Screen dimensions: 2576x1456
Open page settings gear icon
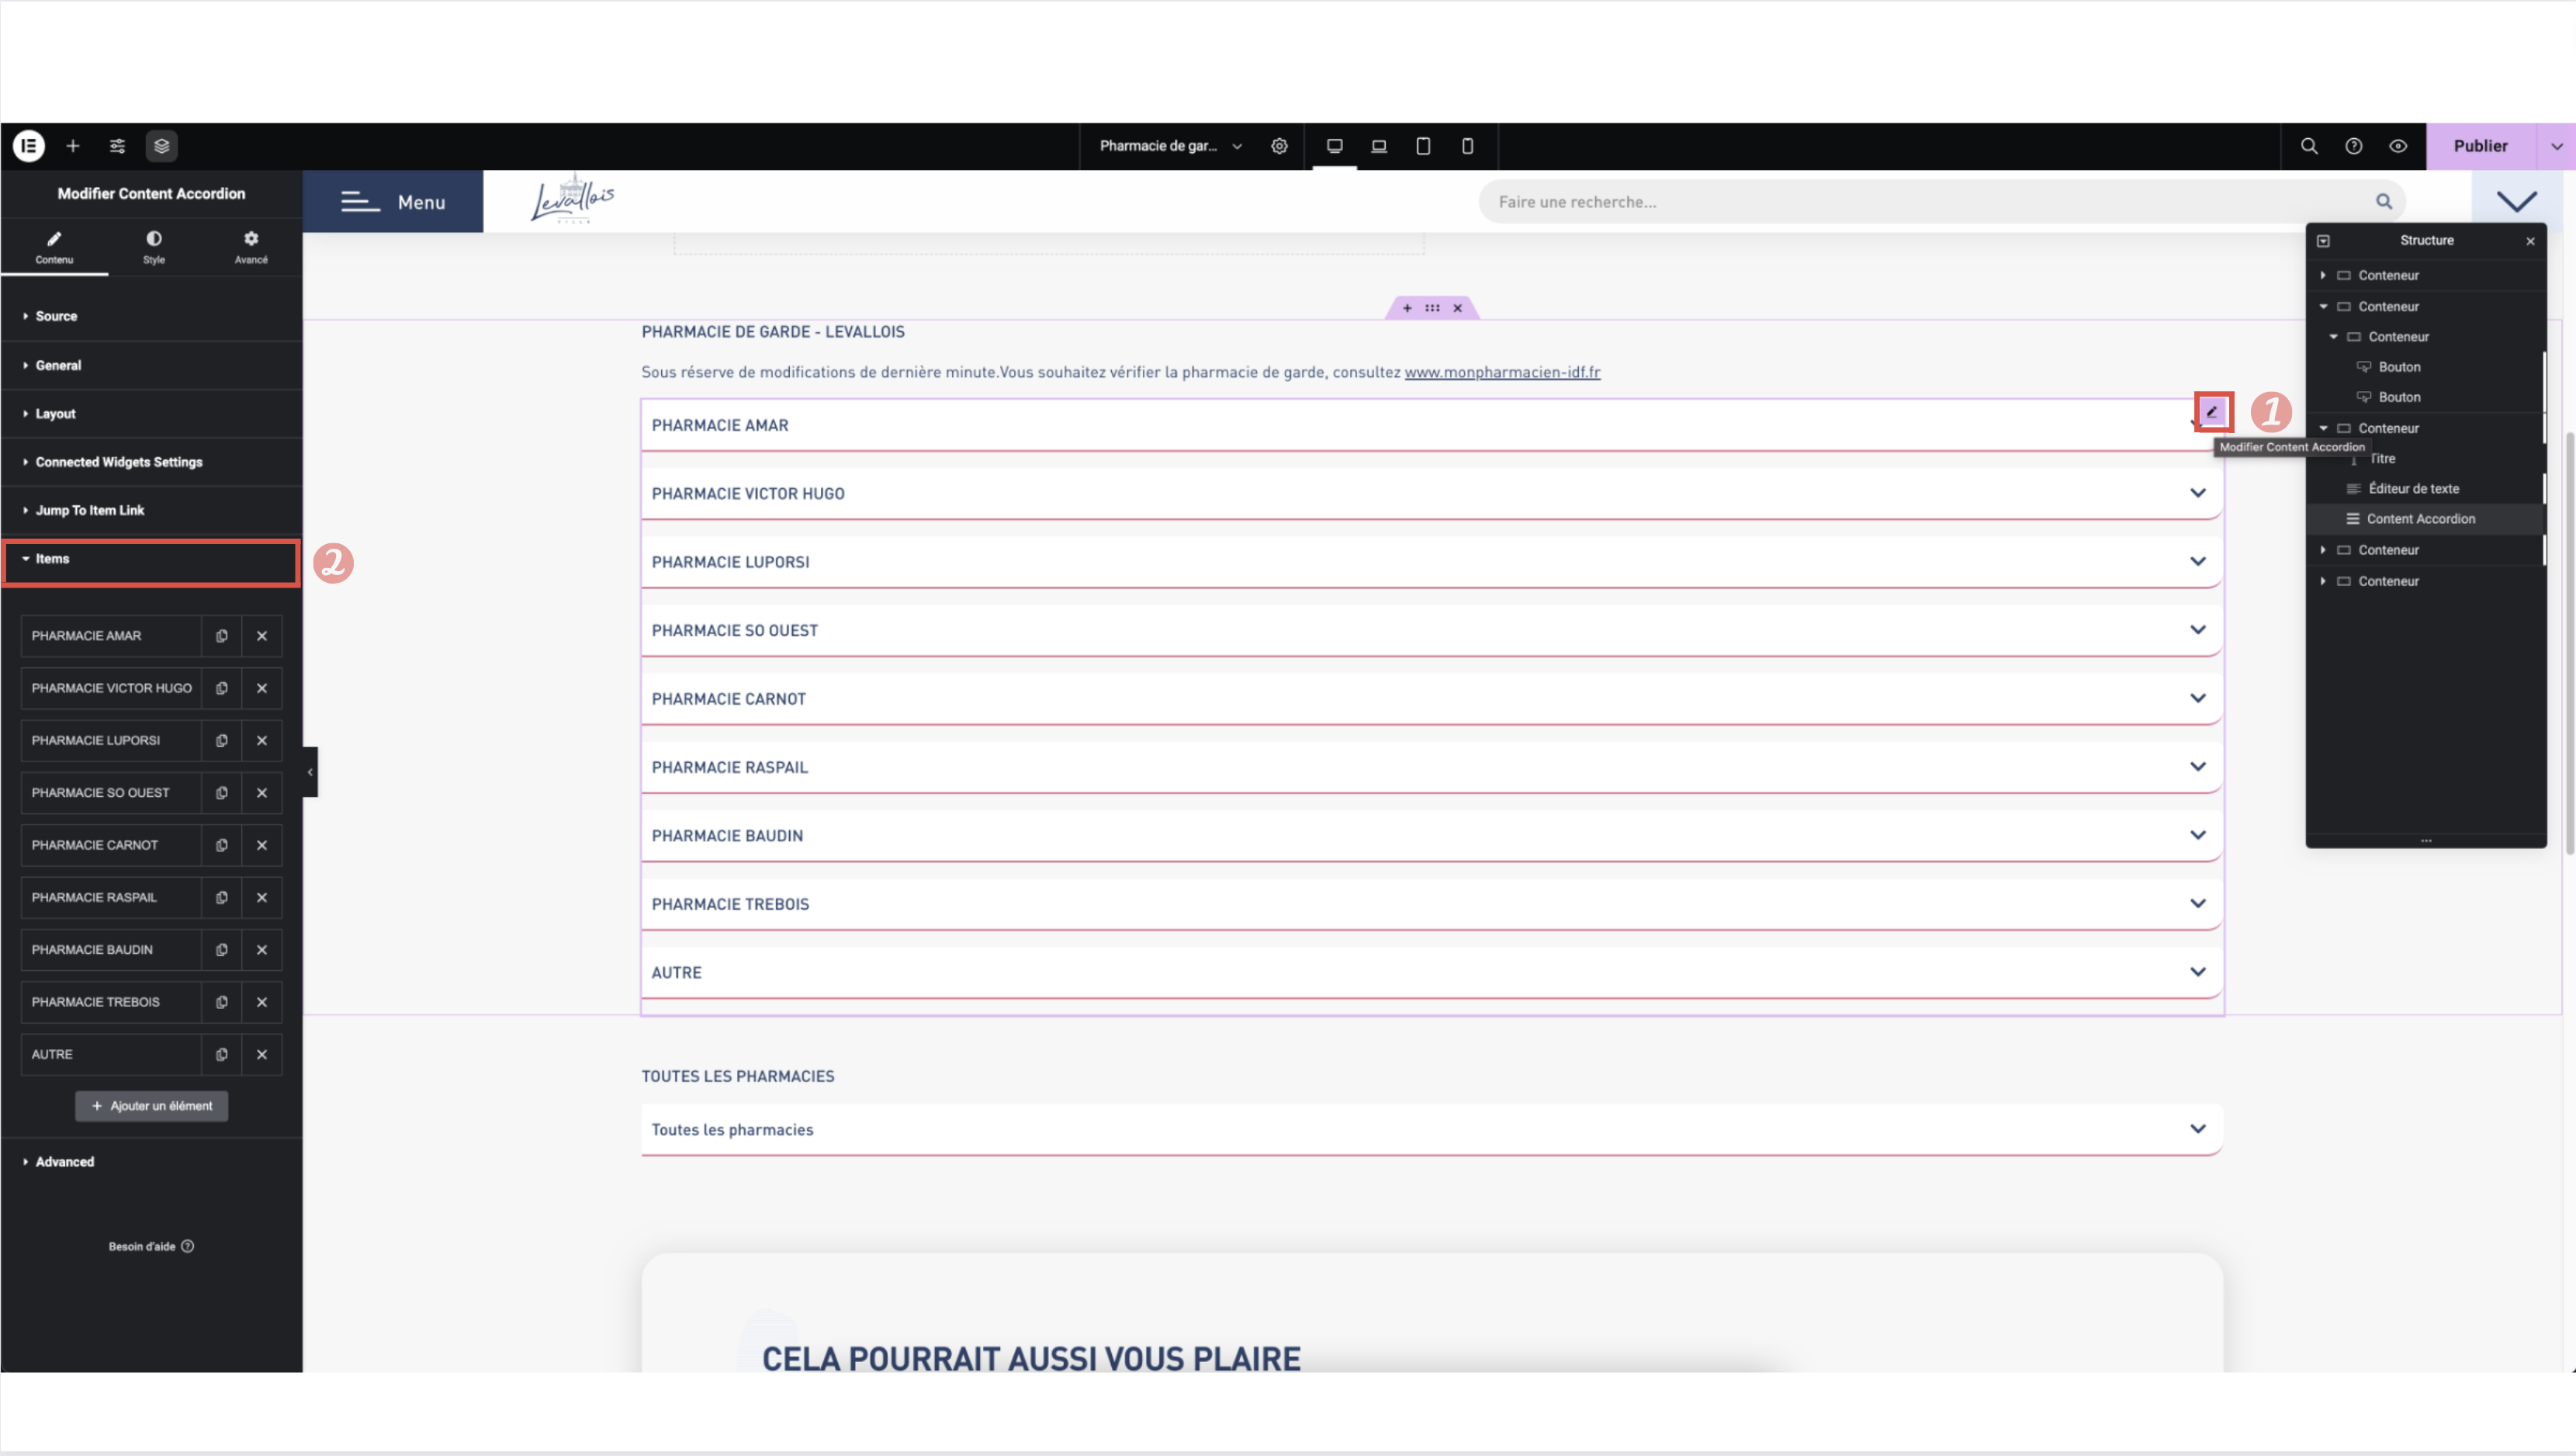point(1279,146)
